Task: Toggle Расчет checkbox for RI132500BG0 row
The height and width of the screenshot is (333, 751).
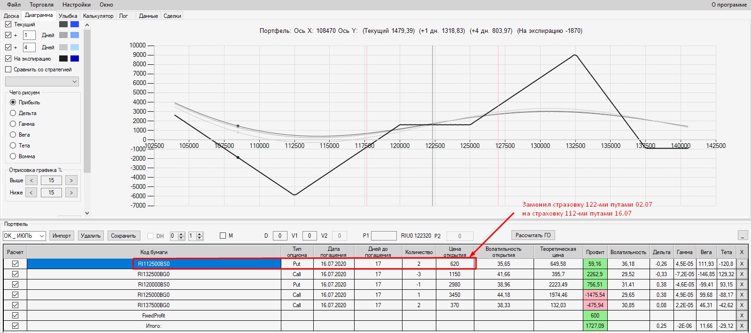Action: coord(15,274)
